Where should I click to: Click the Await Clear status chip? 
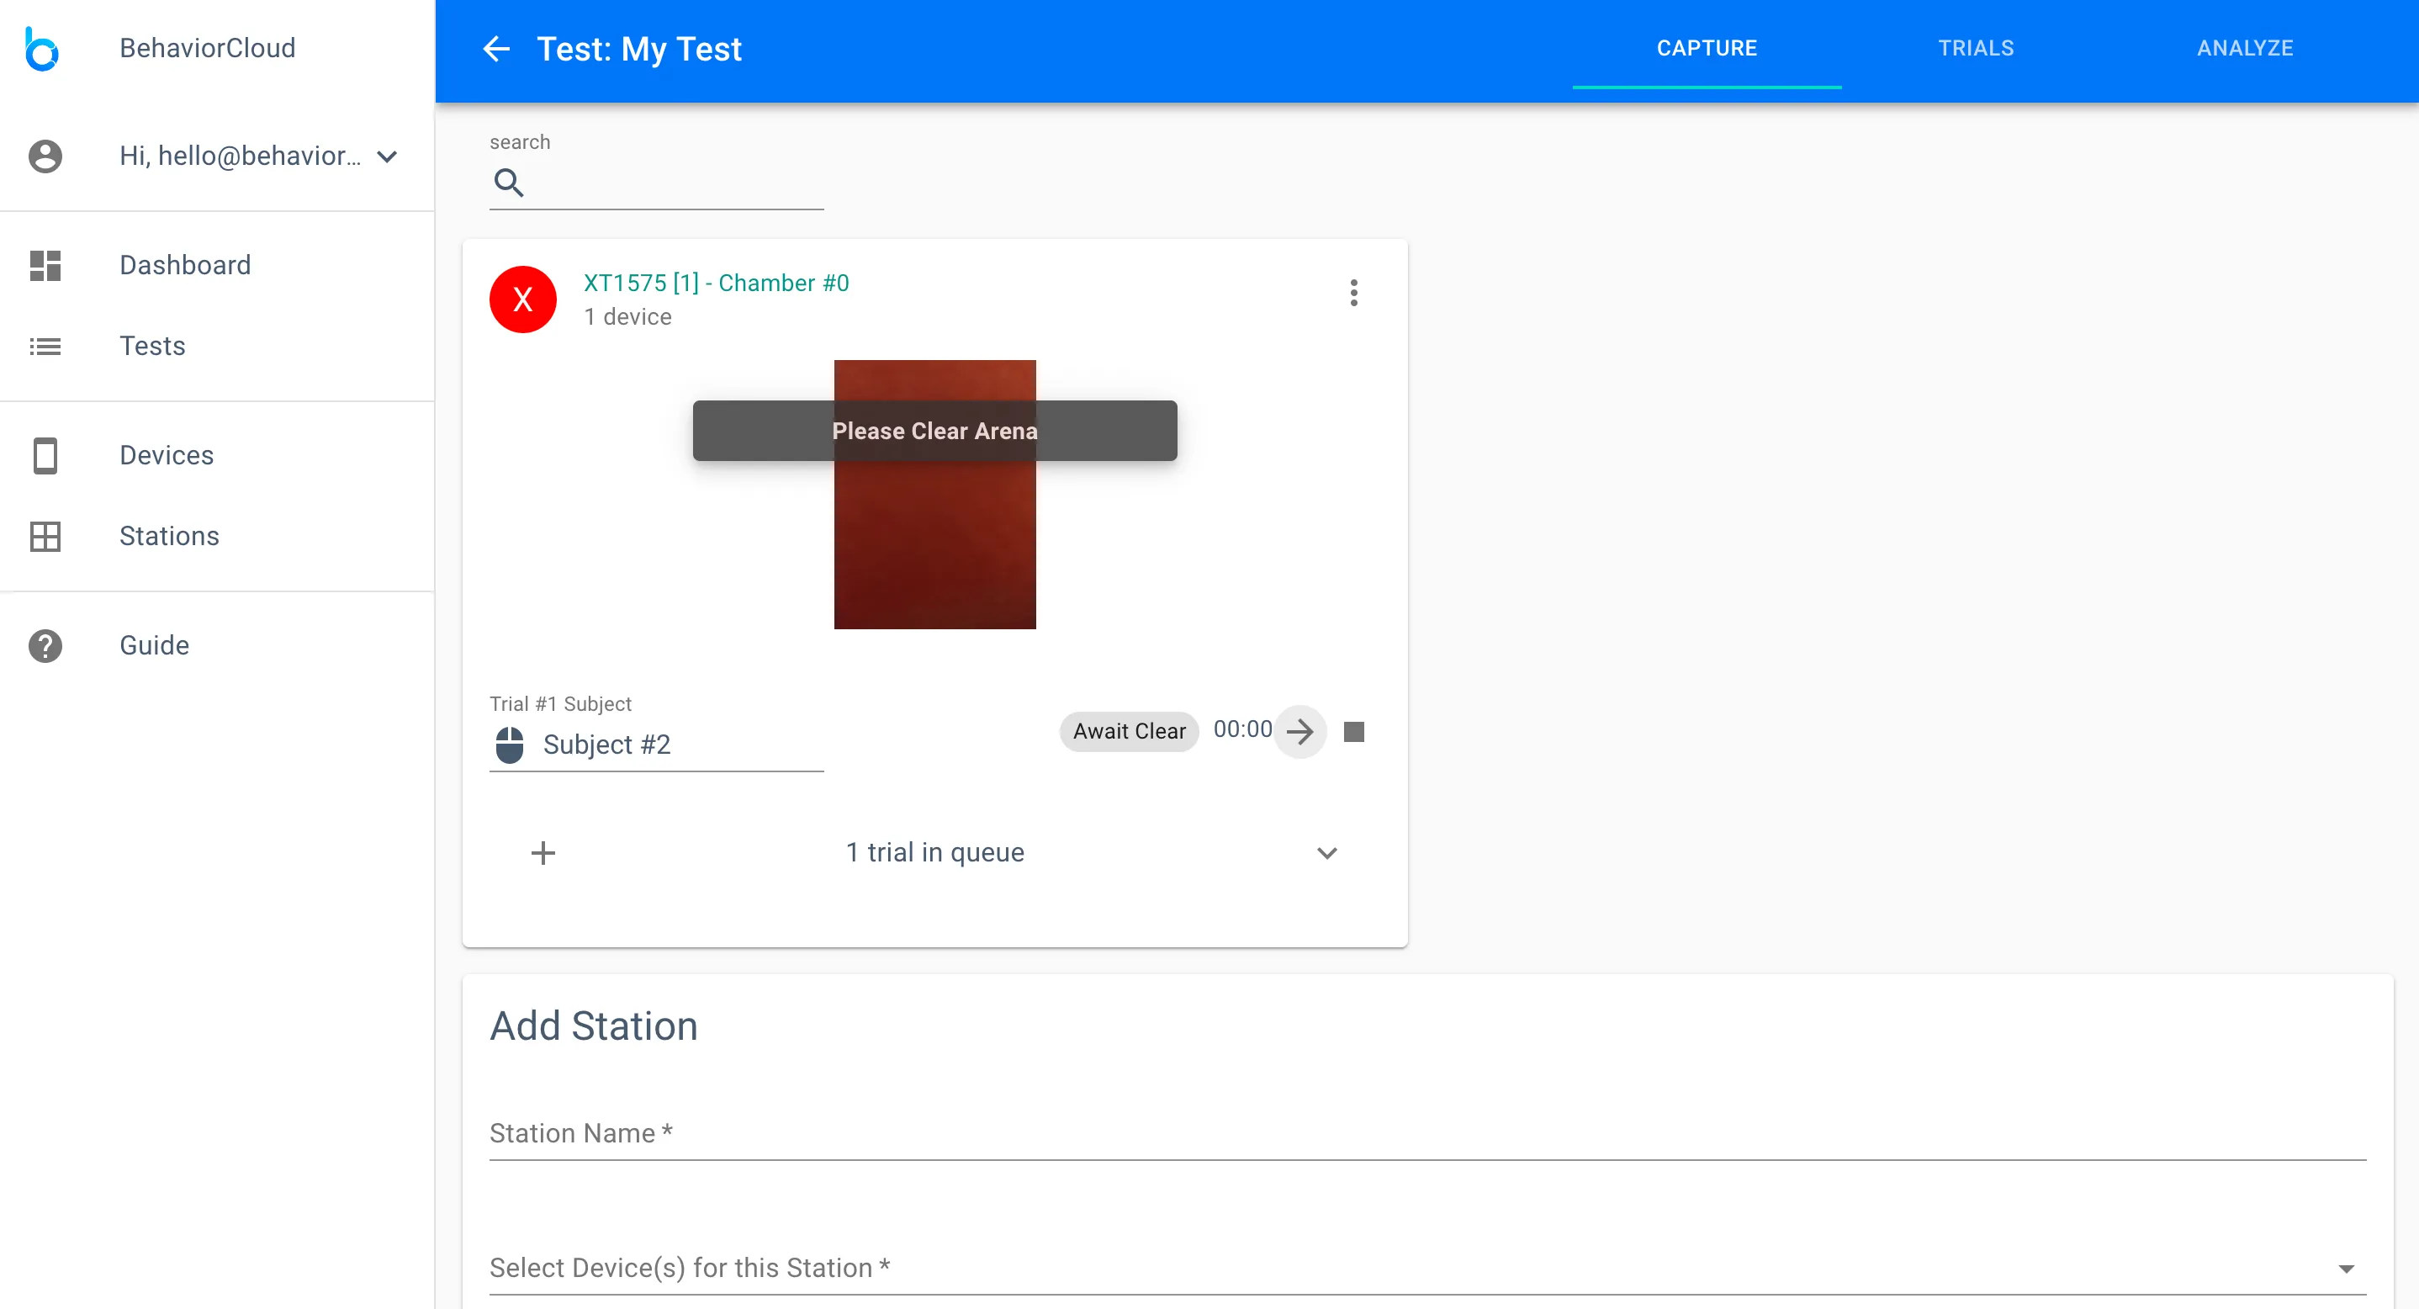click(1129, 730)
